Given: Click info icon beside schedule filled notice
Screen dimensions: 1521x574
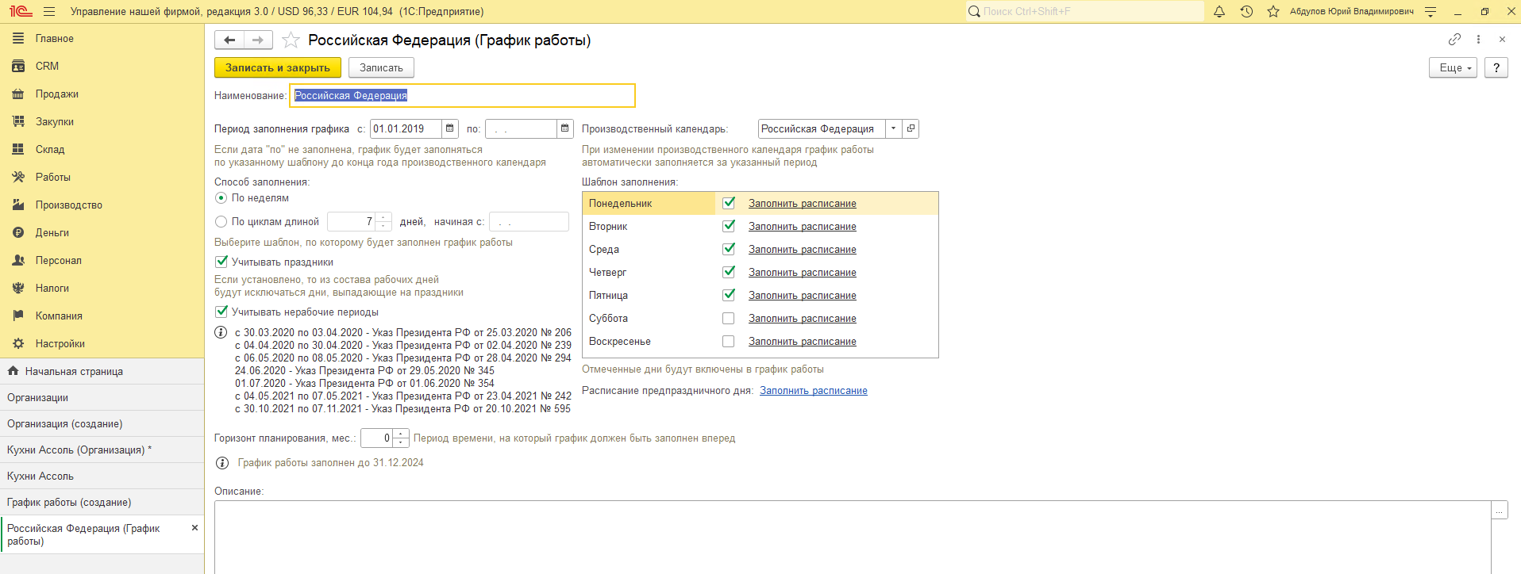Looking at the screenshot, I should (x=222, y=463).
